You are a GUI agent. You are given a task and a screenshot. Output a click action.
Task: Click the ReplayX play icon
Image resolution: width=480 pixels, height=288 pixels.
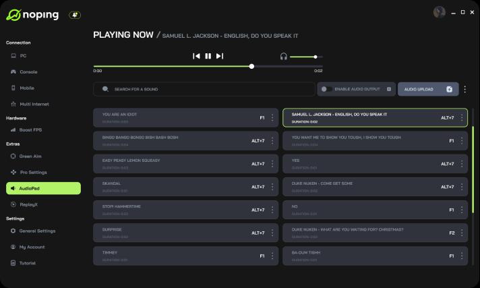click(x=13, y=204)
